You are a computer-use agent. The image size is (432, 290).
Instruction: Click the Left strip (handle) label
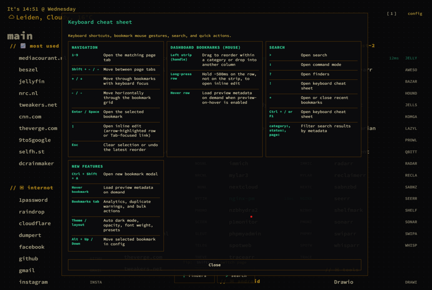tap(181, 57)
